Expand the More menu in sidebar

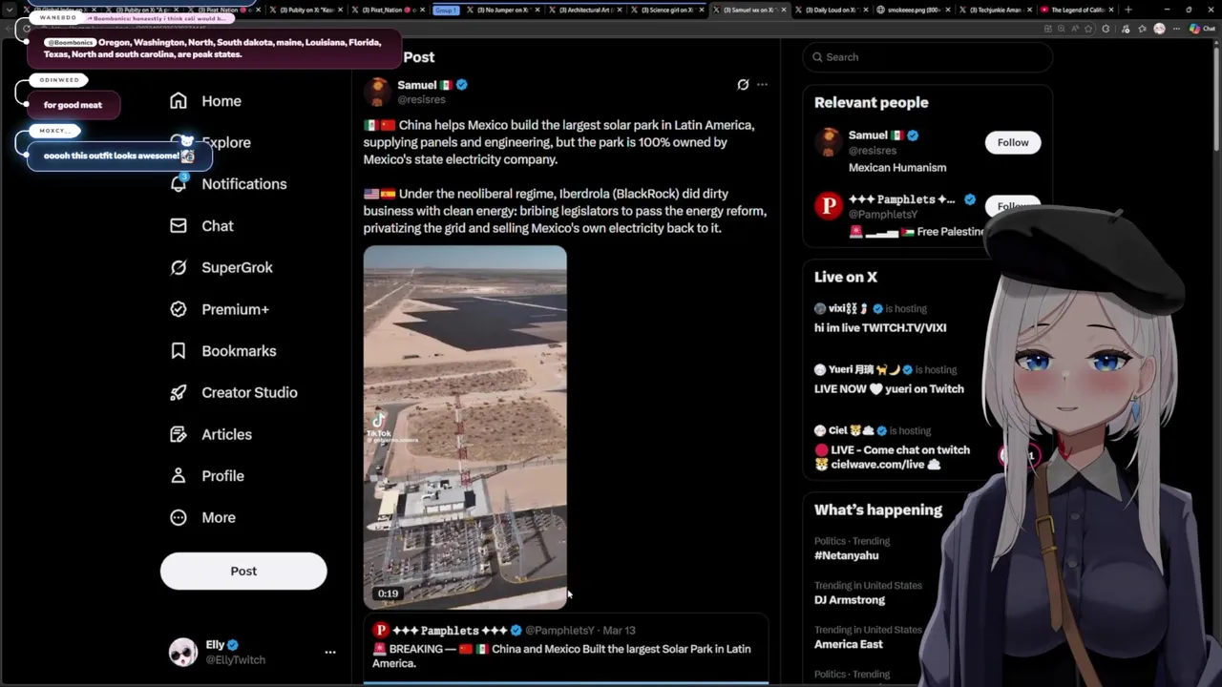202,517
